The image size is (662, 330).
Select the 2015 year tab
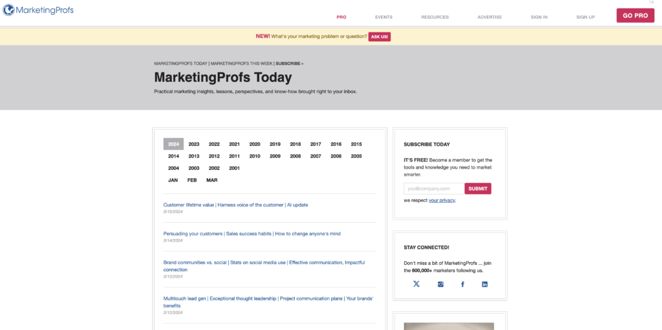tap(356, 144)
